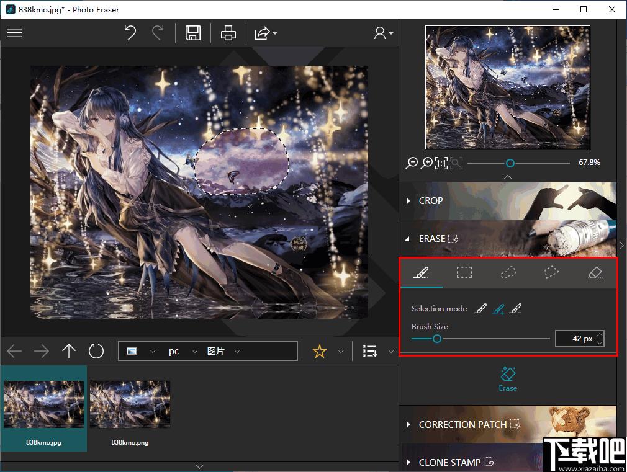
Task: Select the 838kmo.png thumbnail
Action: [130, 409]
